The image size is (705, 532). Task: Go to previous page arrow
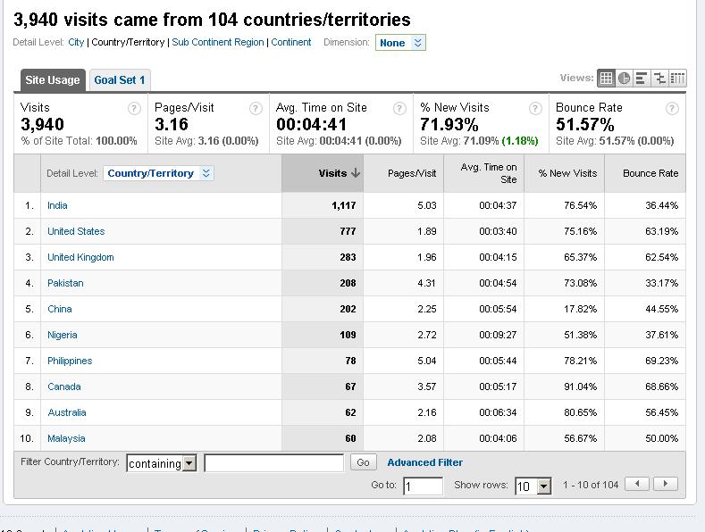tap(637, 484)
